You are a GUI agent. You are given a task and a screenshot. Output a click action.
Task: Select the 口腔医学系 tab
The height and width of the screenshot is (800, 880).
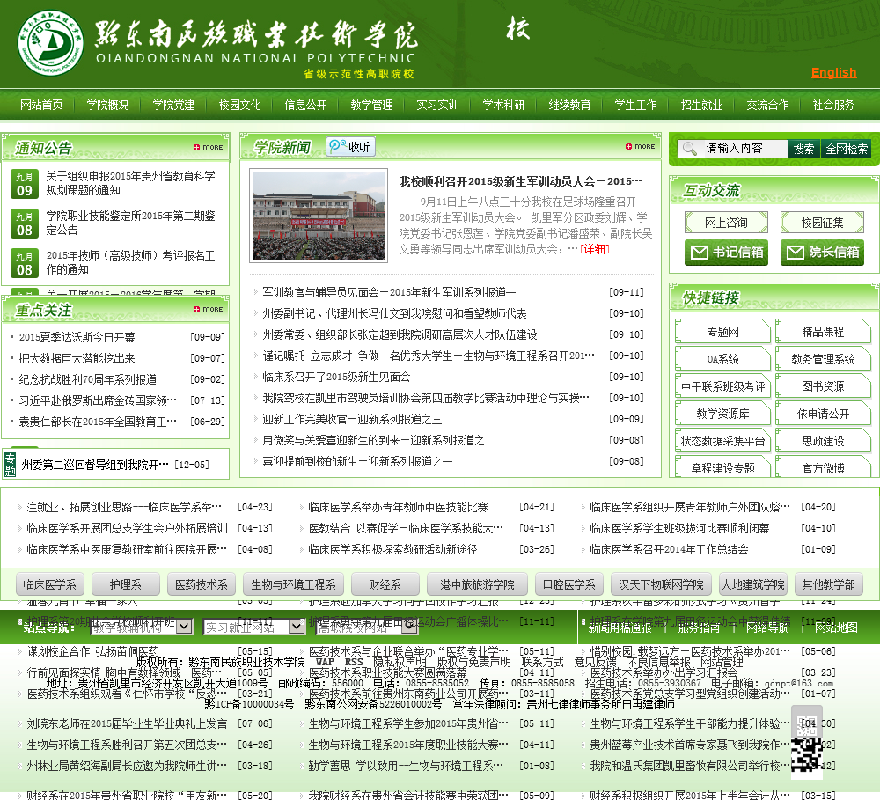pyautogui.click(x=569, y=585)
